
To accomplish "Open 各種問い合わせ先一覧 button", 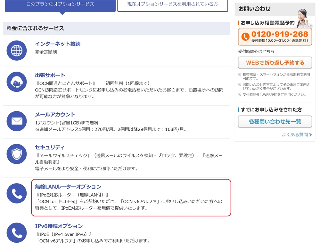I will click(x=275, y=122).
